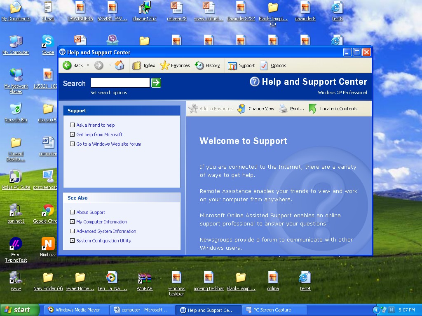
Task: Expand the Back button history dropdown
Action: click(88, 65)
